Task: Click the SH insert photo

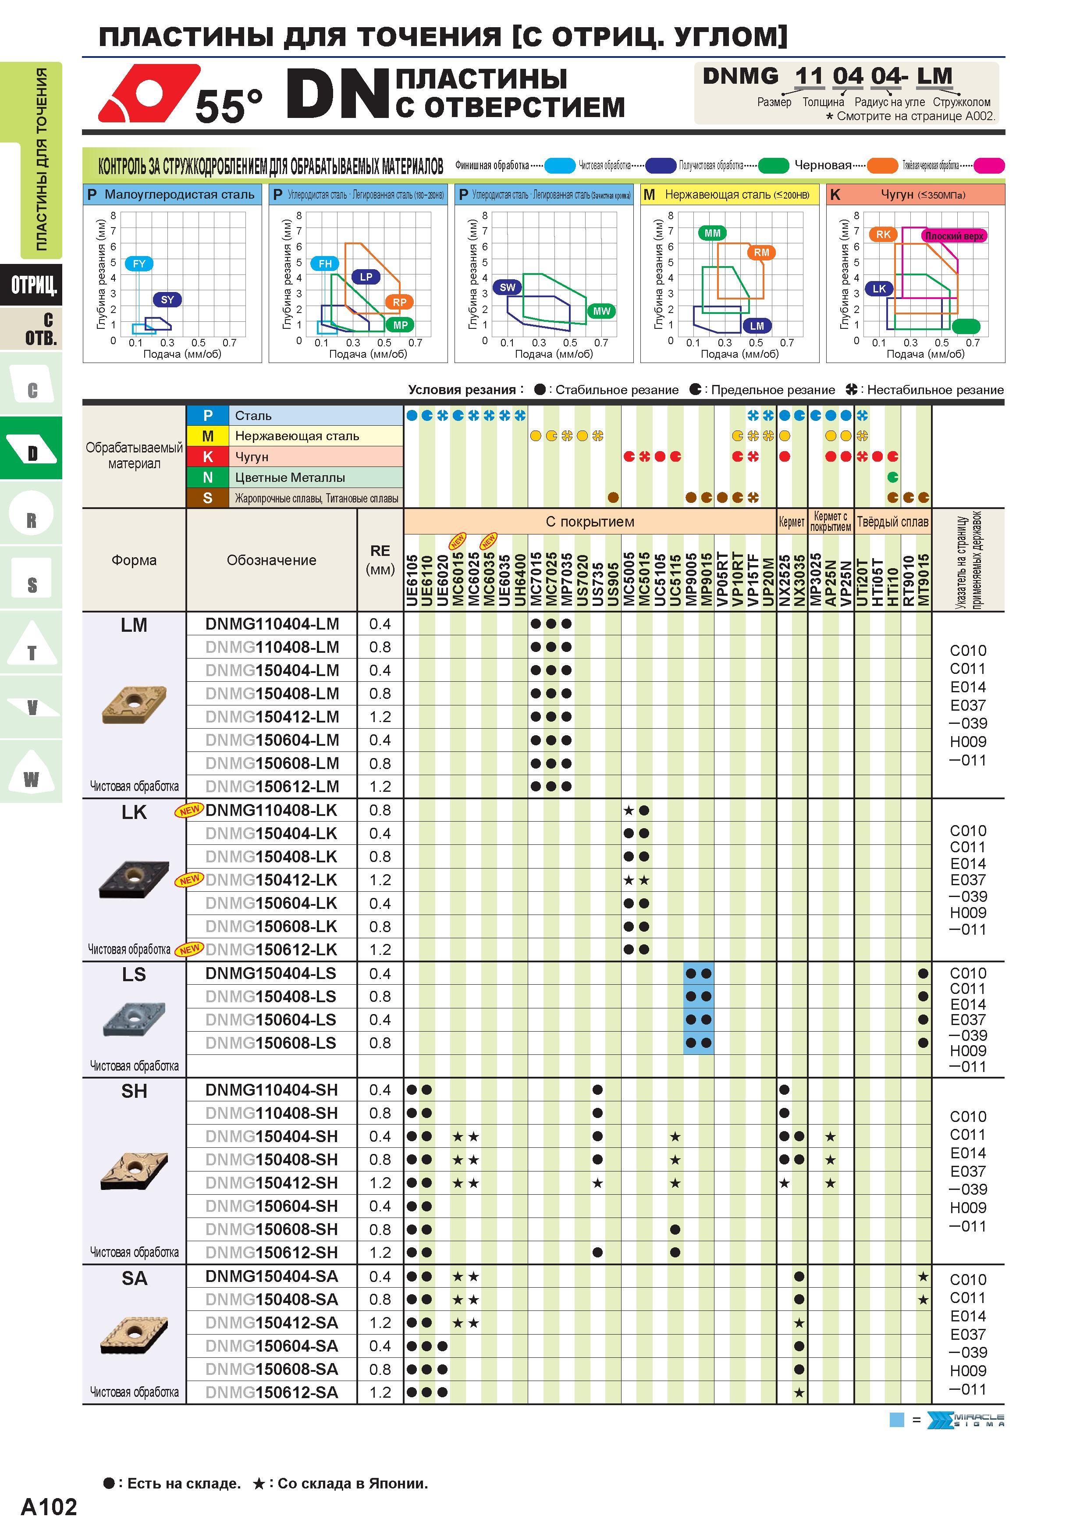Action: pyautogui.click(x=134, y=1171)
